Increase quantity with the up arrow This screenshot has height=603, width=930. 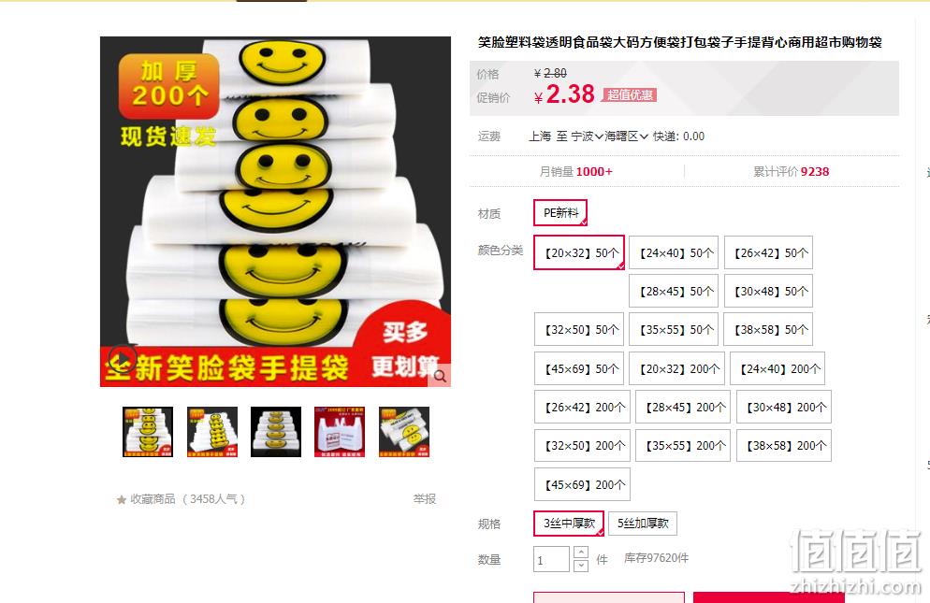coord(581,552)
